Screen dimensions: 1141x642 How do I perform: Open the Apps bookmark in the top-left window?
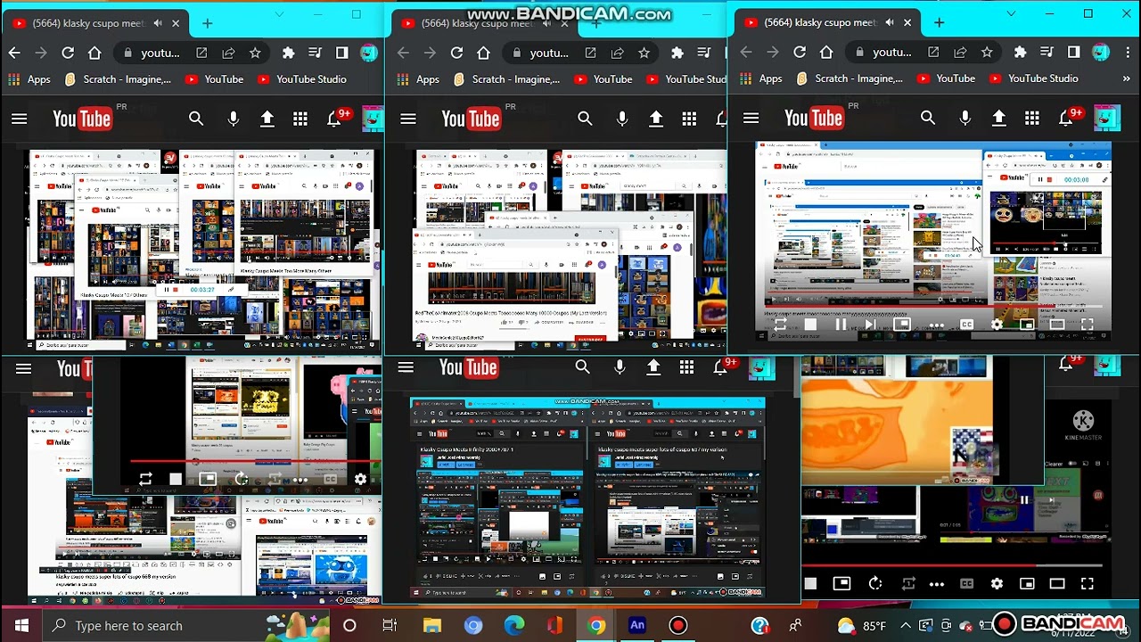[29, 79]
